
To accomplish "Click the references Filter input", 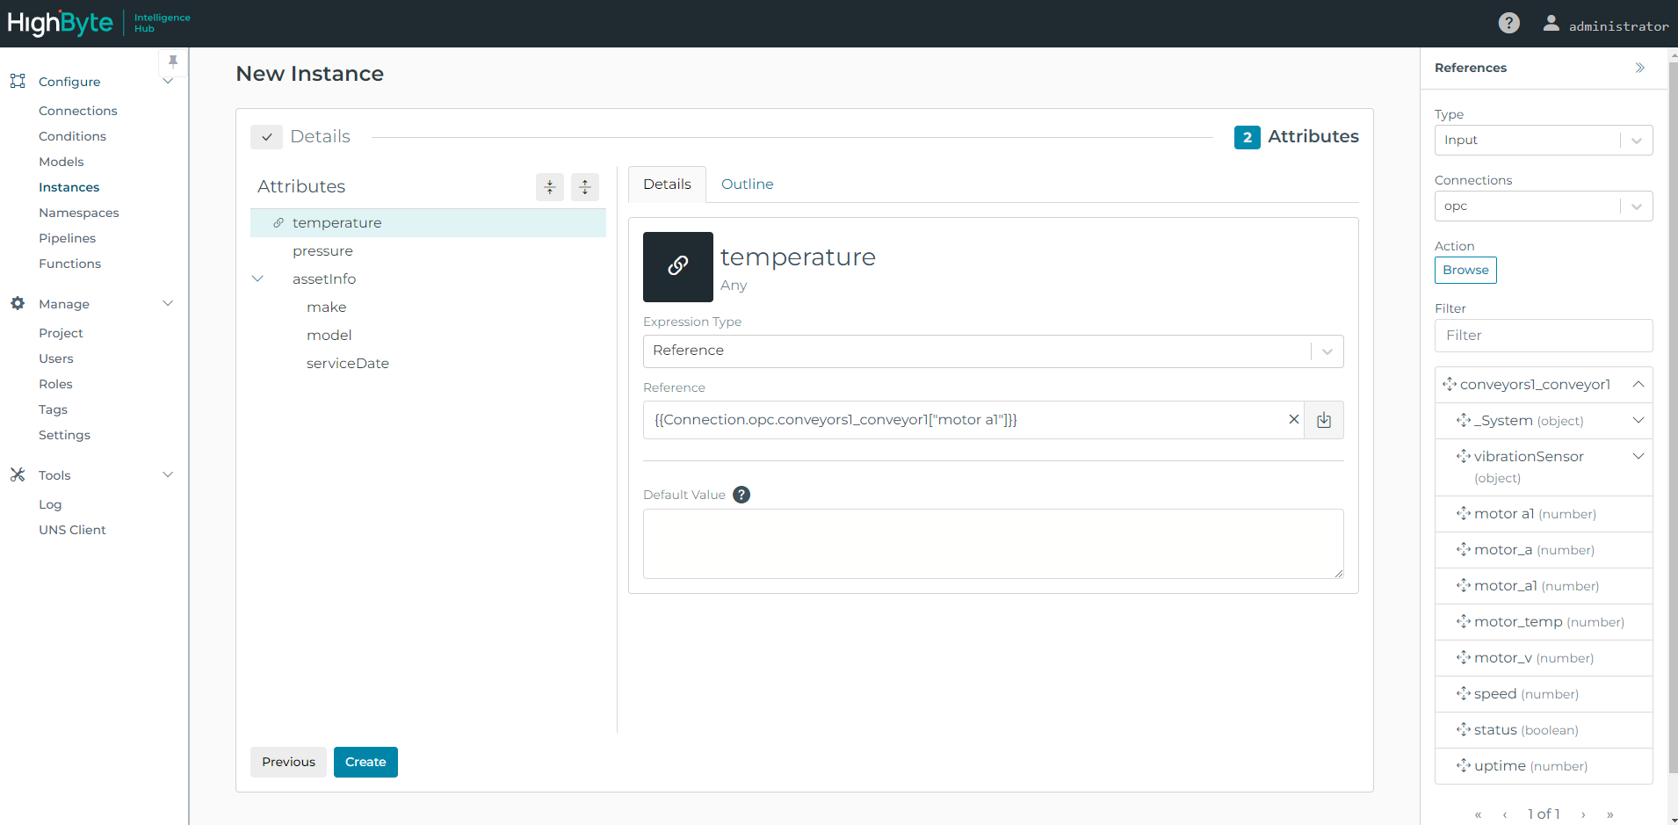I will [x=1543, y=336].
